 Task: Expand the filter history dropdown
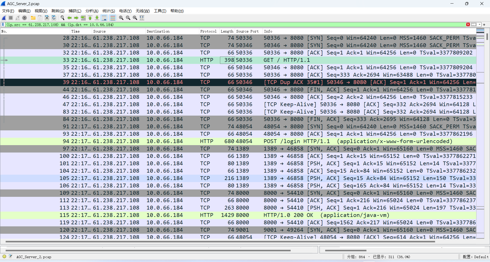pyautogui.click(x=480, y=25)
